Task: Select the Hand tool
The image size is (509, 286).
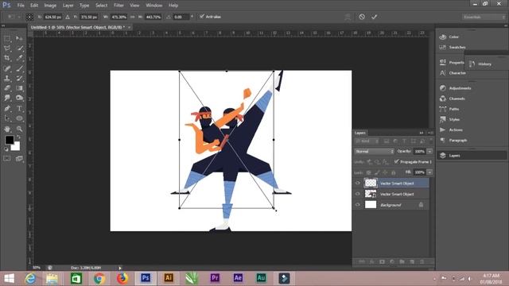Action: click(7, 129)
